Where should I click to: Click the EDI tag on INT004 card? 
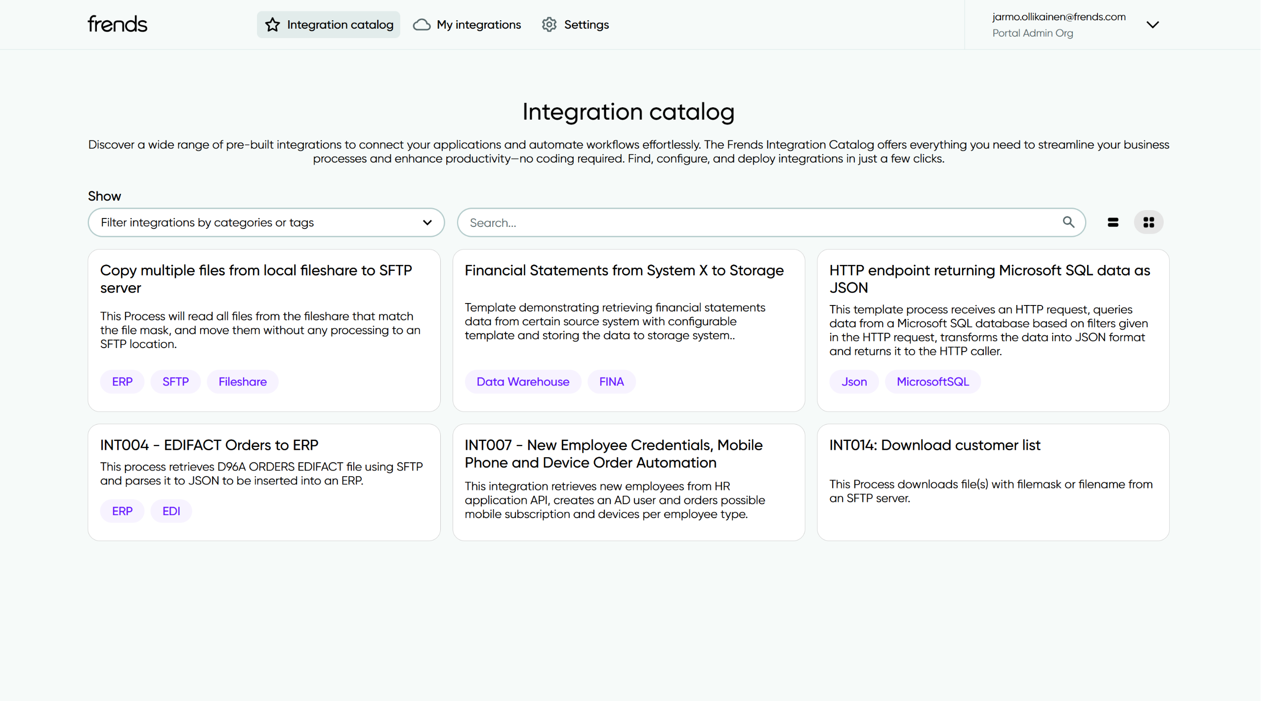pyautogui.click(x=171, y=512)
